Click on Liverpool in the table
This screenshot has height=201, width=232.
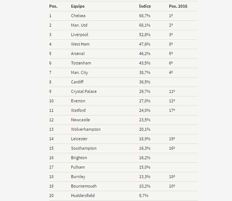point(79,35)
